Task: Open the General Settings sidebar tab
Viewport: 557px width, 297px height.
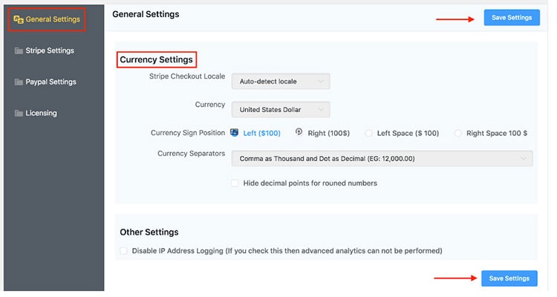Action: 52,19
